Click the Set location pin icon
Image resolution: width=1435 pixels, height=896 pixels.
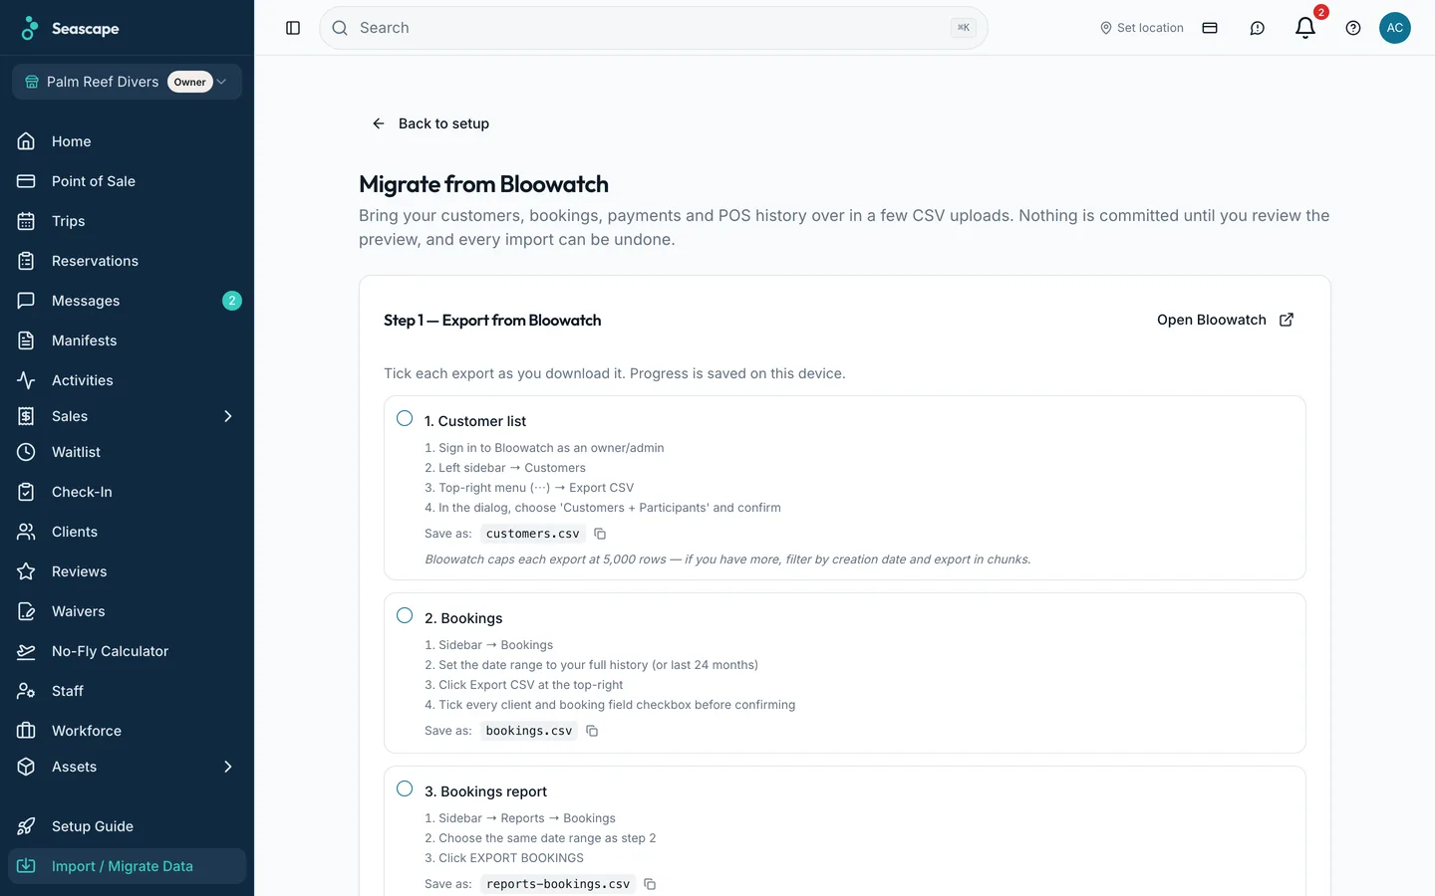pyautogui.click(x=1106, y=28)
